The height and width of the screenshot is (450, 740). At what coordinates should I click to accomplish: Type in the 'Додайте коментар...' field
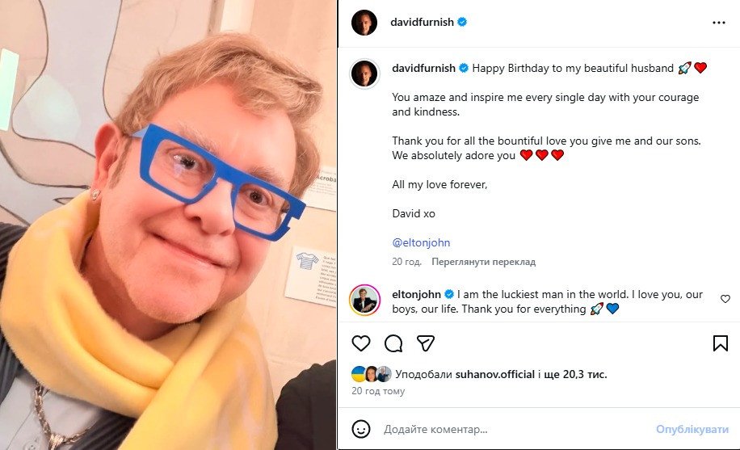tap(509, 429)
